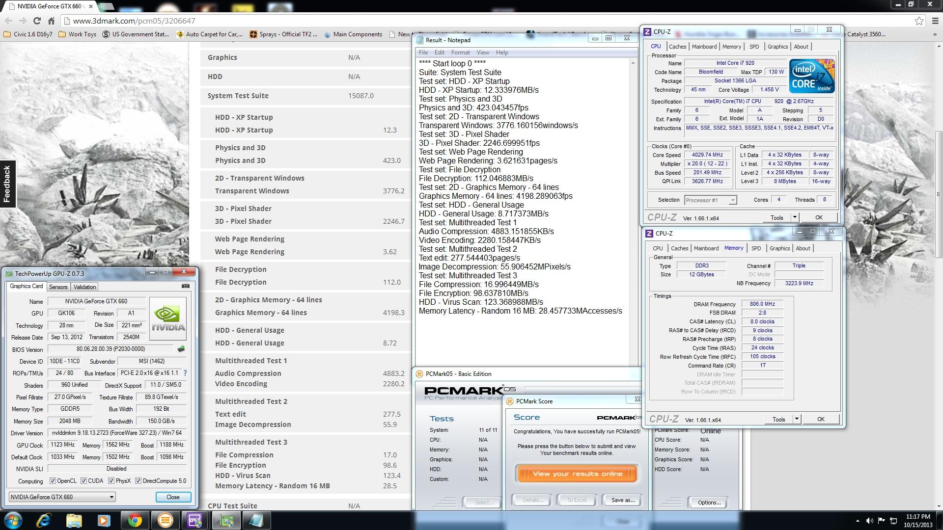Click OK in the CPU-Z CPU window
The height and width of the screenshot is (530, 943).
(x=819, y=217)
